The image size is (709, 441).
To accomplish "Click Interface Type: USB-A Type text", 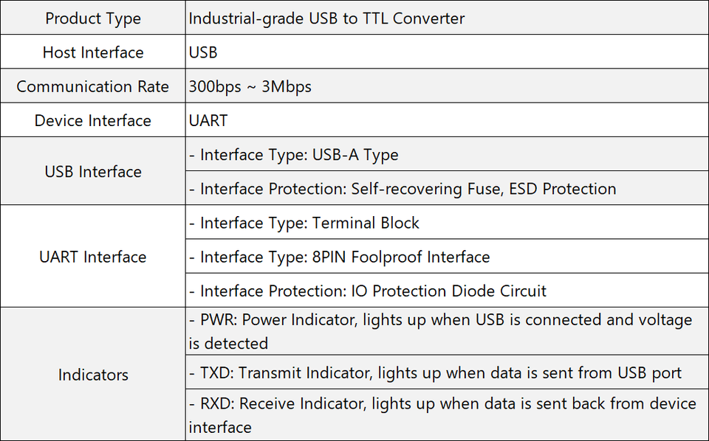I will (x=293, y=155).
